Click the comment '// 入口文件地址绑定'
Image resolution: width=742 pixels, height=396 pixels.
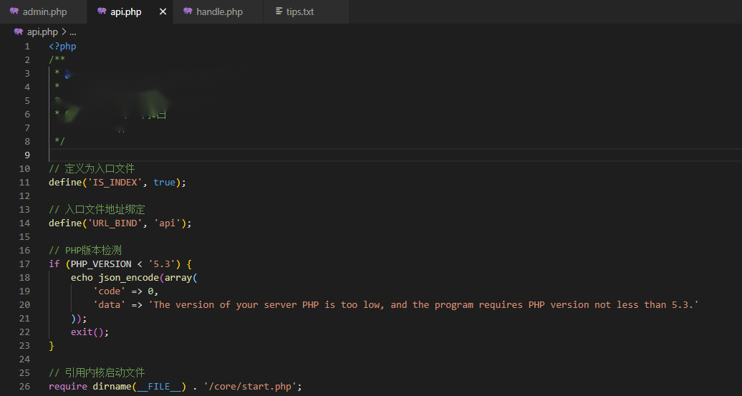pos(97,210)
